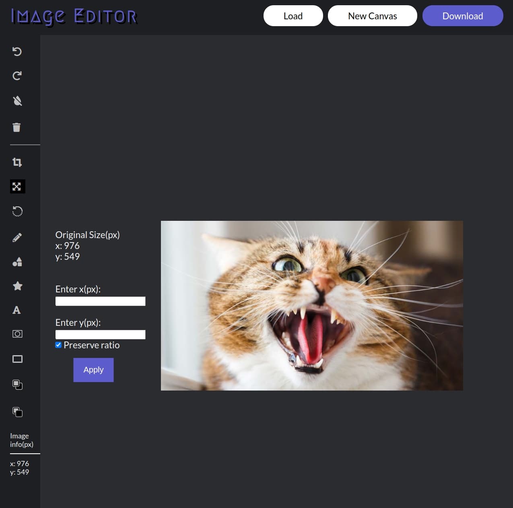The width and height of the screenshot is (513, 508).
Task: Uncheck the Preserve ratio checkbox
Action: [x=58, y=345]
